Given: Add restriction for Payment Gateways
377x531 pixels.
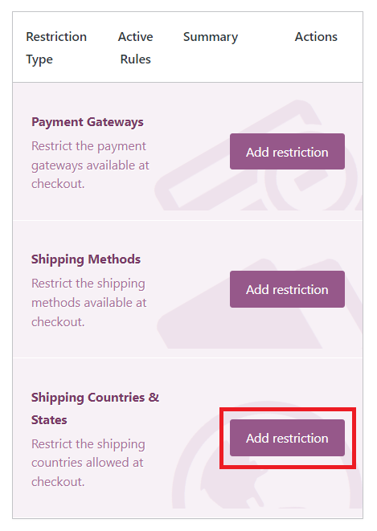Looking at the screenshot, I should 287,151.
